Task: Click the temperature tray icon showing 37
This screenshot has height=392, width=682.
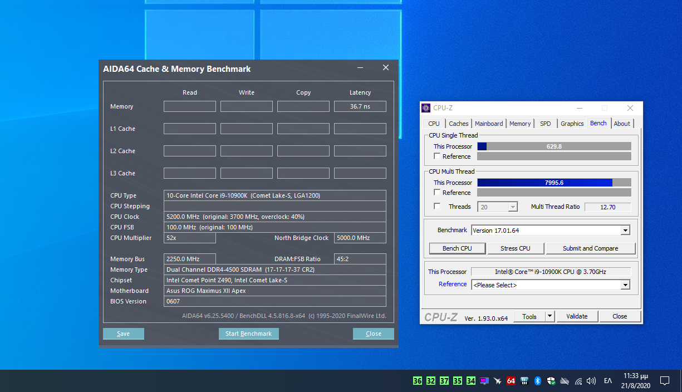Action: coord(444,381)
